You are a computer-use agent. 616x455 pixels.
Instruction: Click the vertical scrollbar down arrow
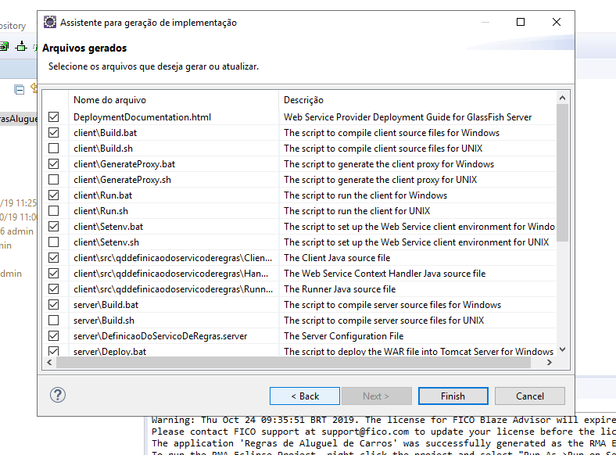tap(562, 349)
